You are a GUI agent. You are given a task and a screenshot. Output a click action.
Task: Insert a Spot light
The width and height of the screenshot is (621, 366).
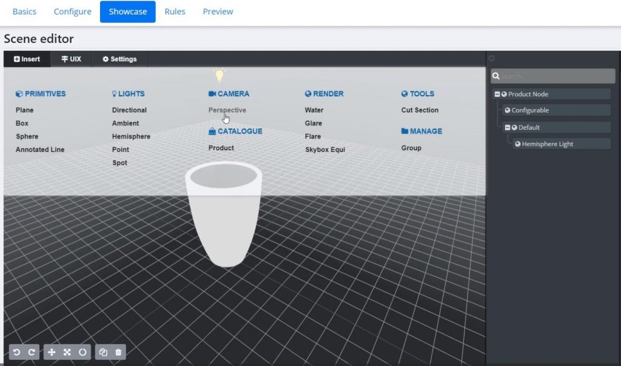click(119, 162)
